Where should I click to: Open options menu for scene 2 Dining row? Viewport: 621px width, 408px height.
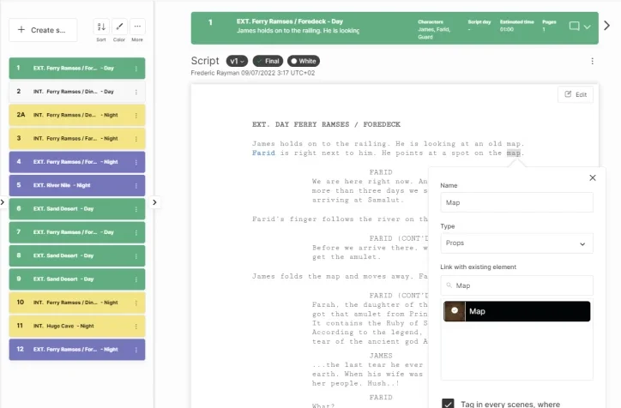click(136, 92)
